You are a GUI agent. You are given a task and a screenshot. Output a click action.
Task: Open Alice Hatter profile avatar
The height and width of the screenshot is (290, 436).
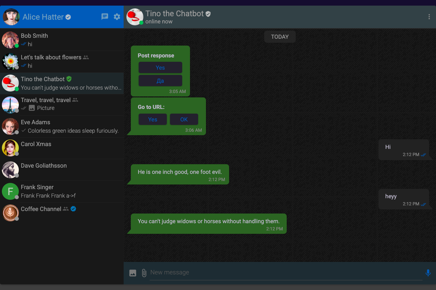tap(11, 17)
